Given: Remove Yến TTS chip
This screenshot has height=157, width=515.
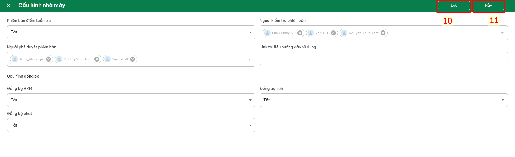Looking at the screenshot, I should (333, 33).
